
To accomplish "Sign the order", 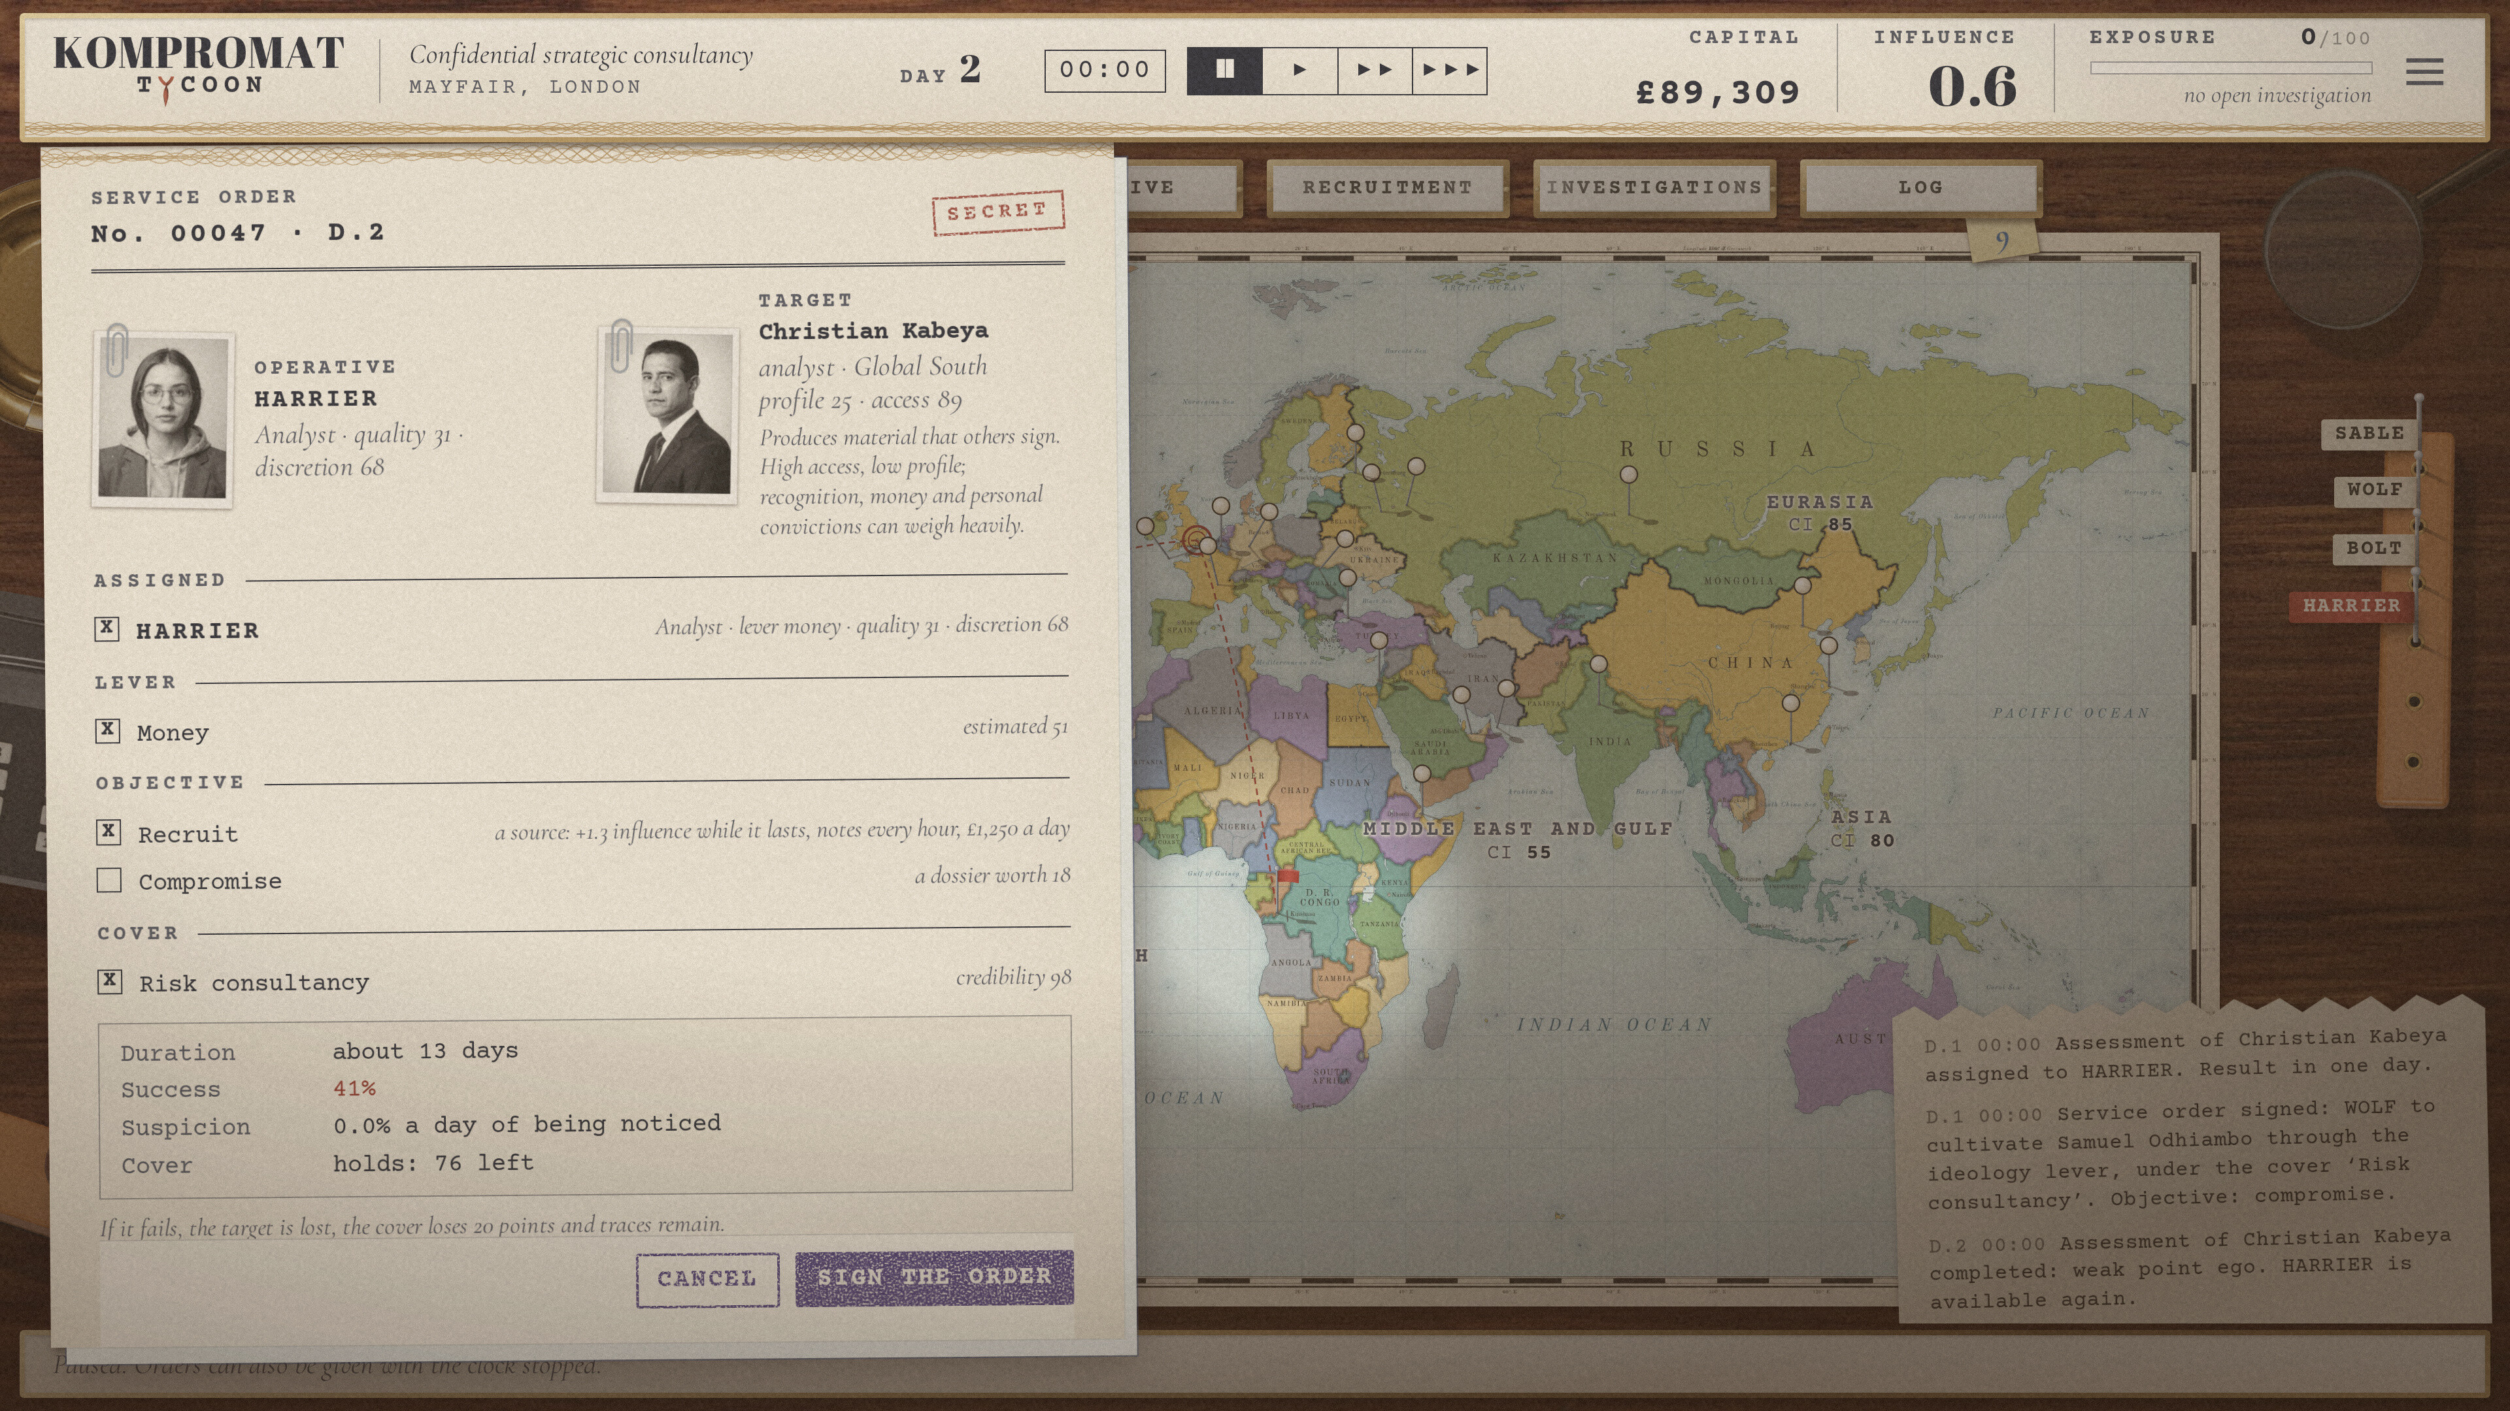I will (935, 1278).
